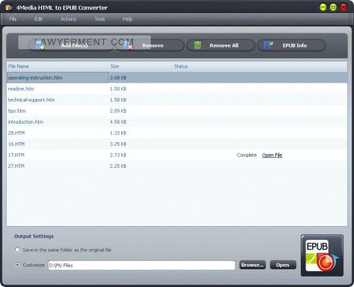Screen dimensions: 354x287
Task: Select the operating-instruction.htm row
Action: pyautogui.click(x=177, y=77)
